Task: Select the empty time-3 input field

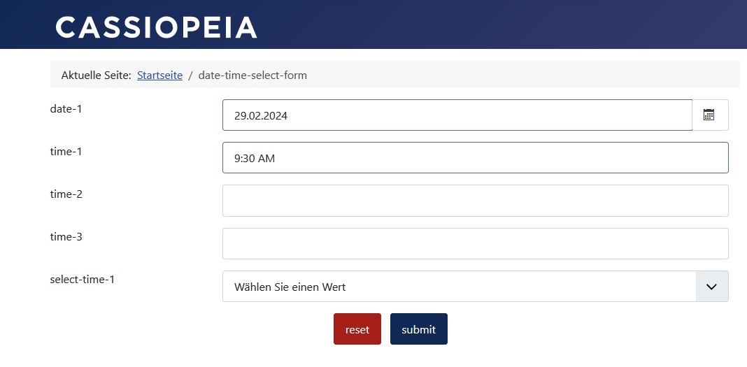Action: [x=475, y=243]
